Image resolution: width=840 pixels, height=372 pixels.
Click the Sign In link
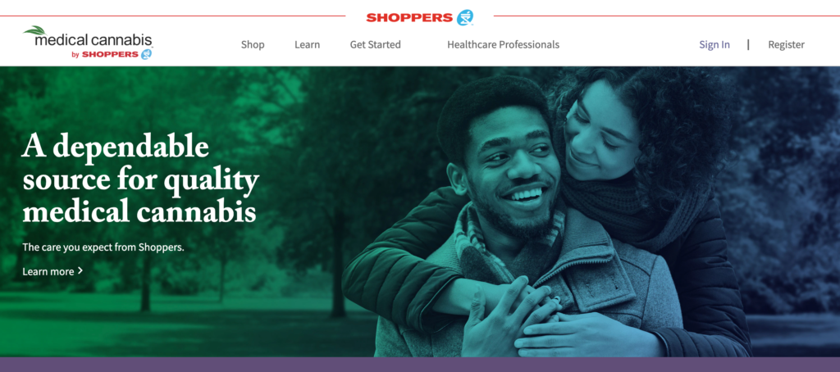pyautogui.click(x=714, y=45)
